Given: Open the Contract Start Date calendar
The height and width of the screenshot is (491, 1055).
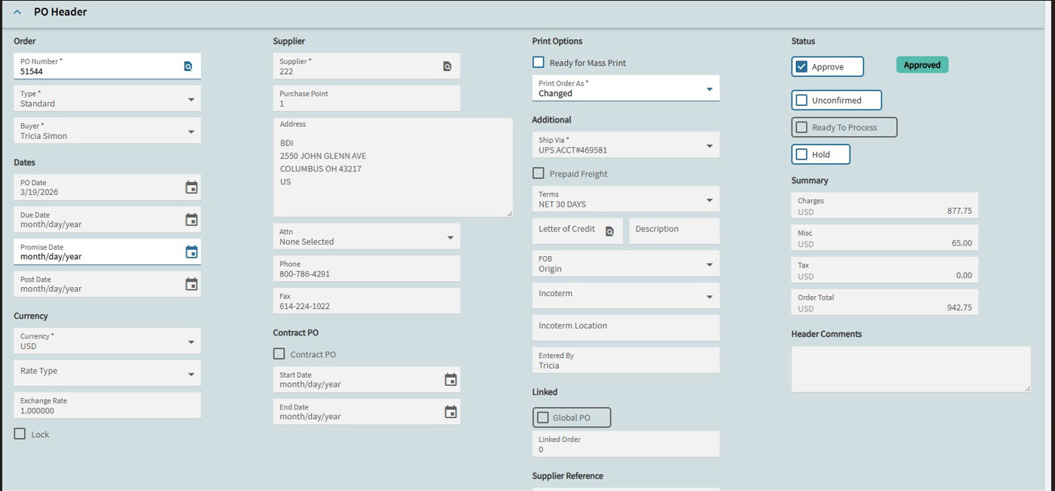Looking at the screenshot, I should (451, 380).
